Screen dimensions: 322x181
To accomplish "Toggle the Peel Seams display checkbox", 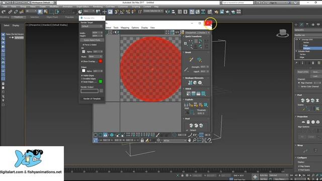I will [299, 170].
